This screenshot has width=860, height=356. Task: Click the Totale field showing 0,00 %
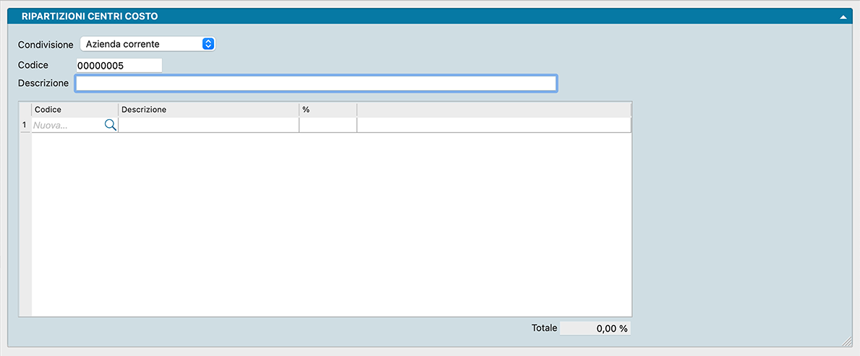[595, 329]
